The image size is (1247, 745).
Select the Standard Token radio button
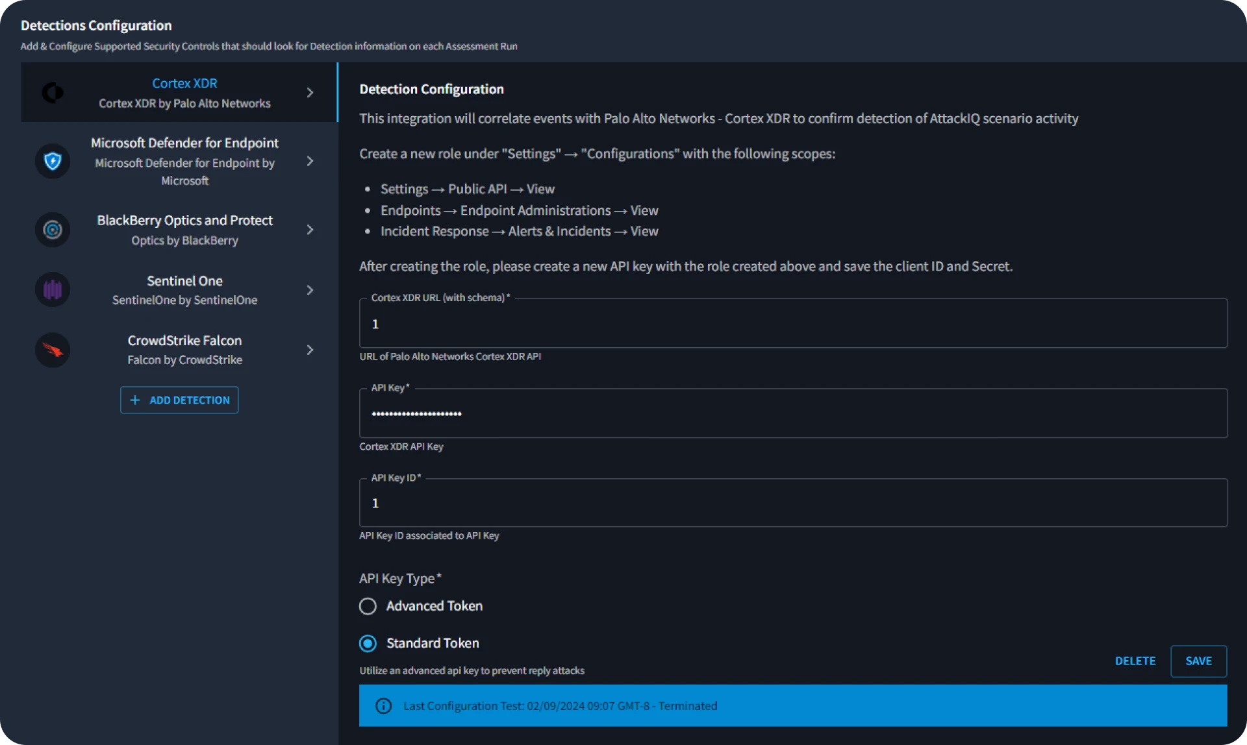tap(368, 643)
